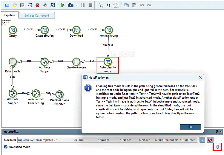Click the auto-layout graph icon
224x155 pixels.
tap(101, 5)
